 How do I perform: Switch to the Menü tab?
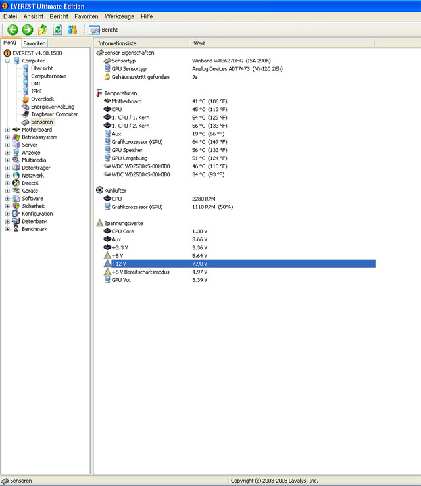(x=10, y=43)
